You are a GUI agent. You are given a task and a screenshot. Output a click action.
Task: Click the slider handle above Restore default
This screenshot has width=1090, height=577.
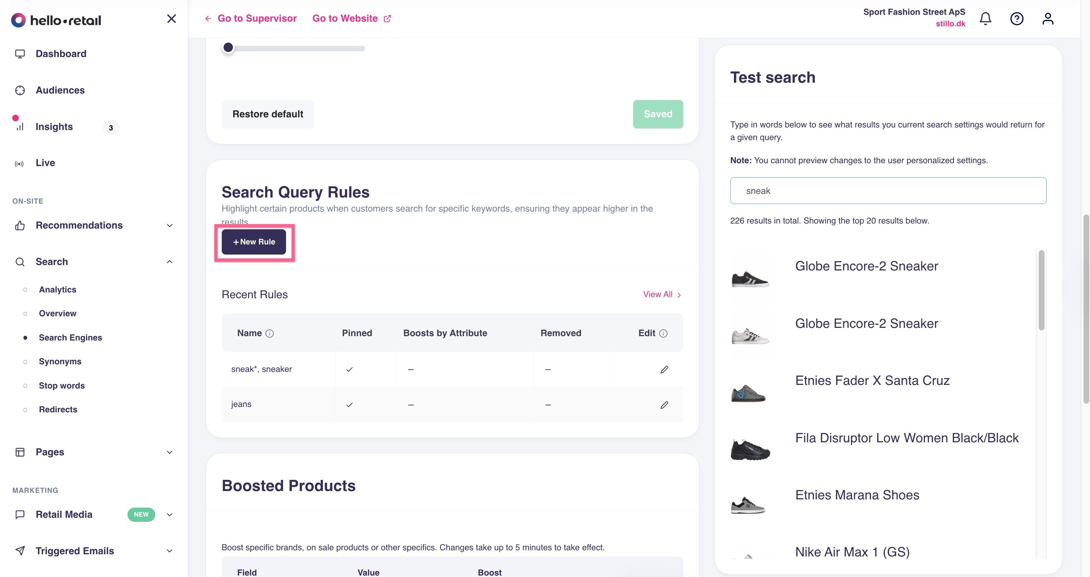click(x=228, y=47)
